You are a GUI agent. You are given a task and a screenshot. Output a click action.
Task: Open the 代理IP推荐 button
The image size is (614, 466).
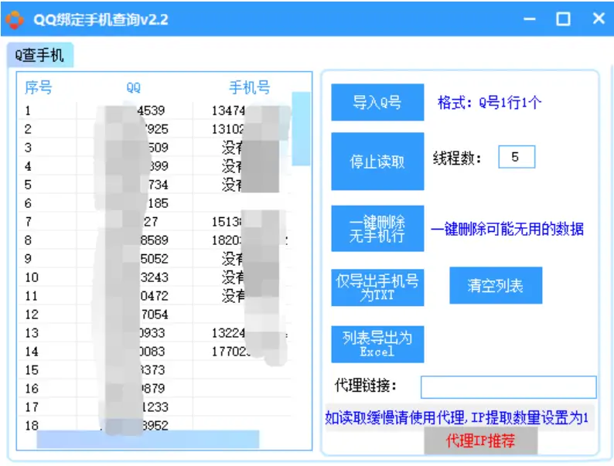(480, 440)
